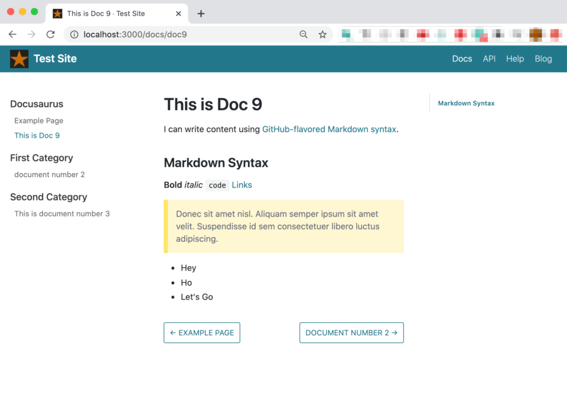
Task: Go back using the Example Page button
Action: click(202, 332)
